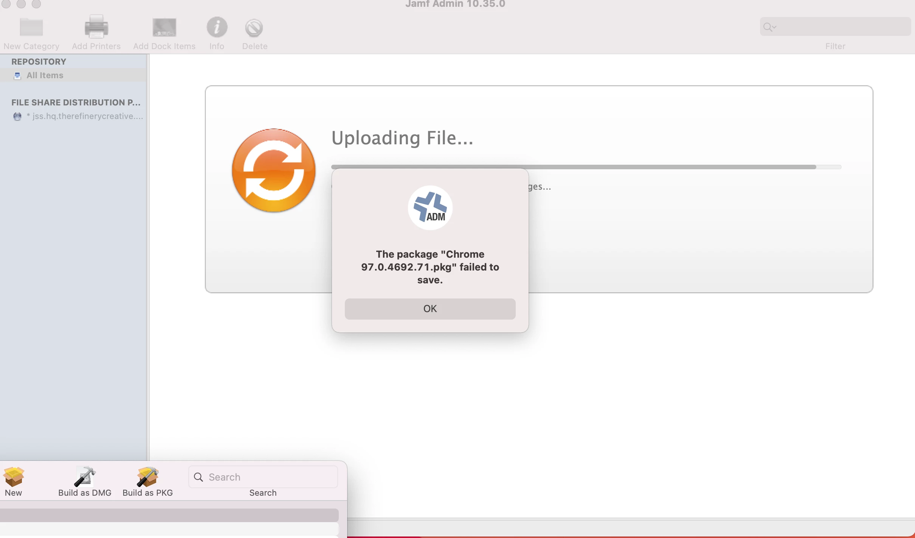Click the Add Printers icon
This screenshot has height=538, width=915.
click(x=96, y=27)
